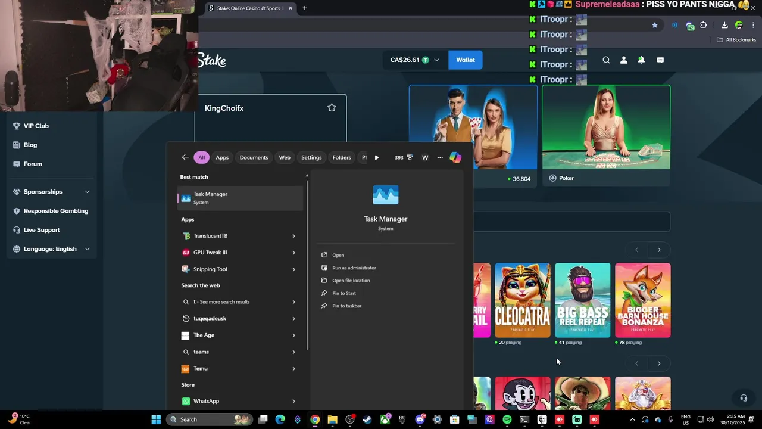Select the Settings search filter
Image resolution: width=762 pixels, height=429 pixels.
click(311, 157)
